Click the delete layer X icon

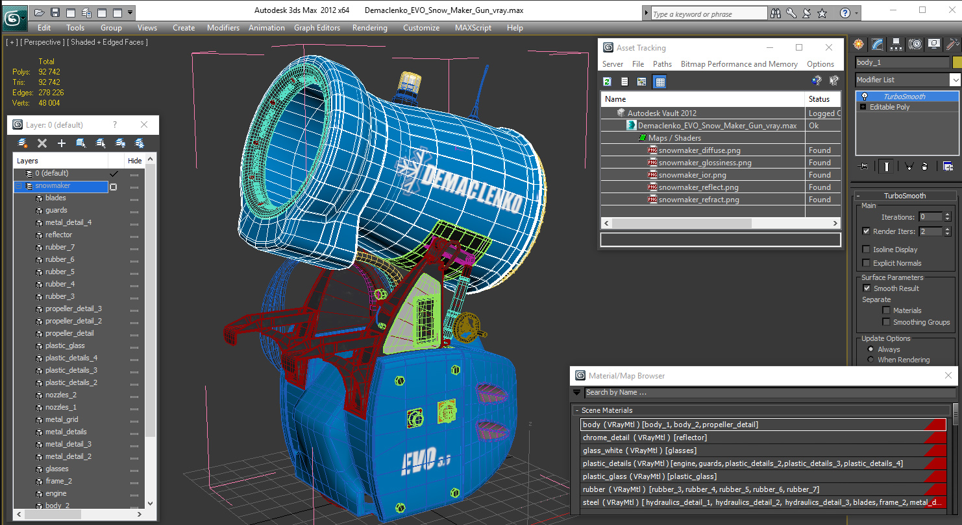[x=42, y=143]
